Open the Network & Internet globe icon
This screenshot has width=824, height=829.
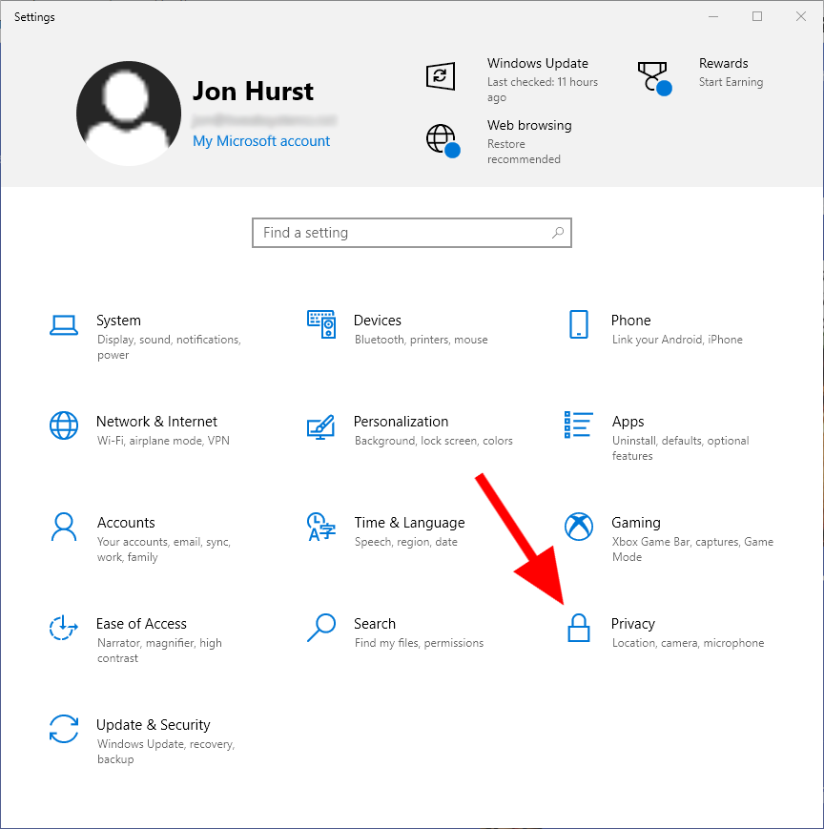click(64, 425)
